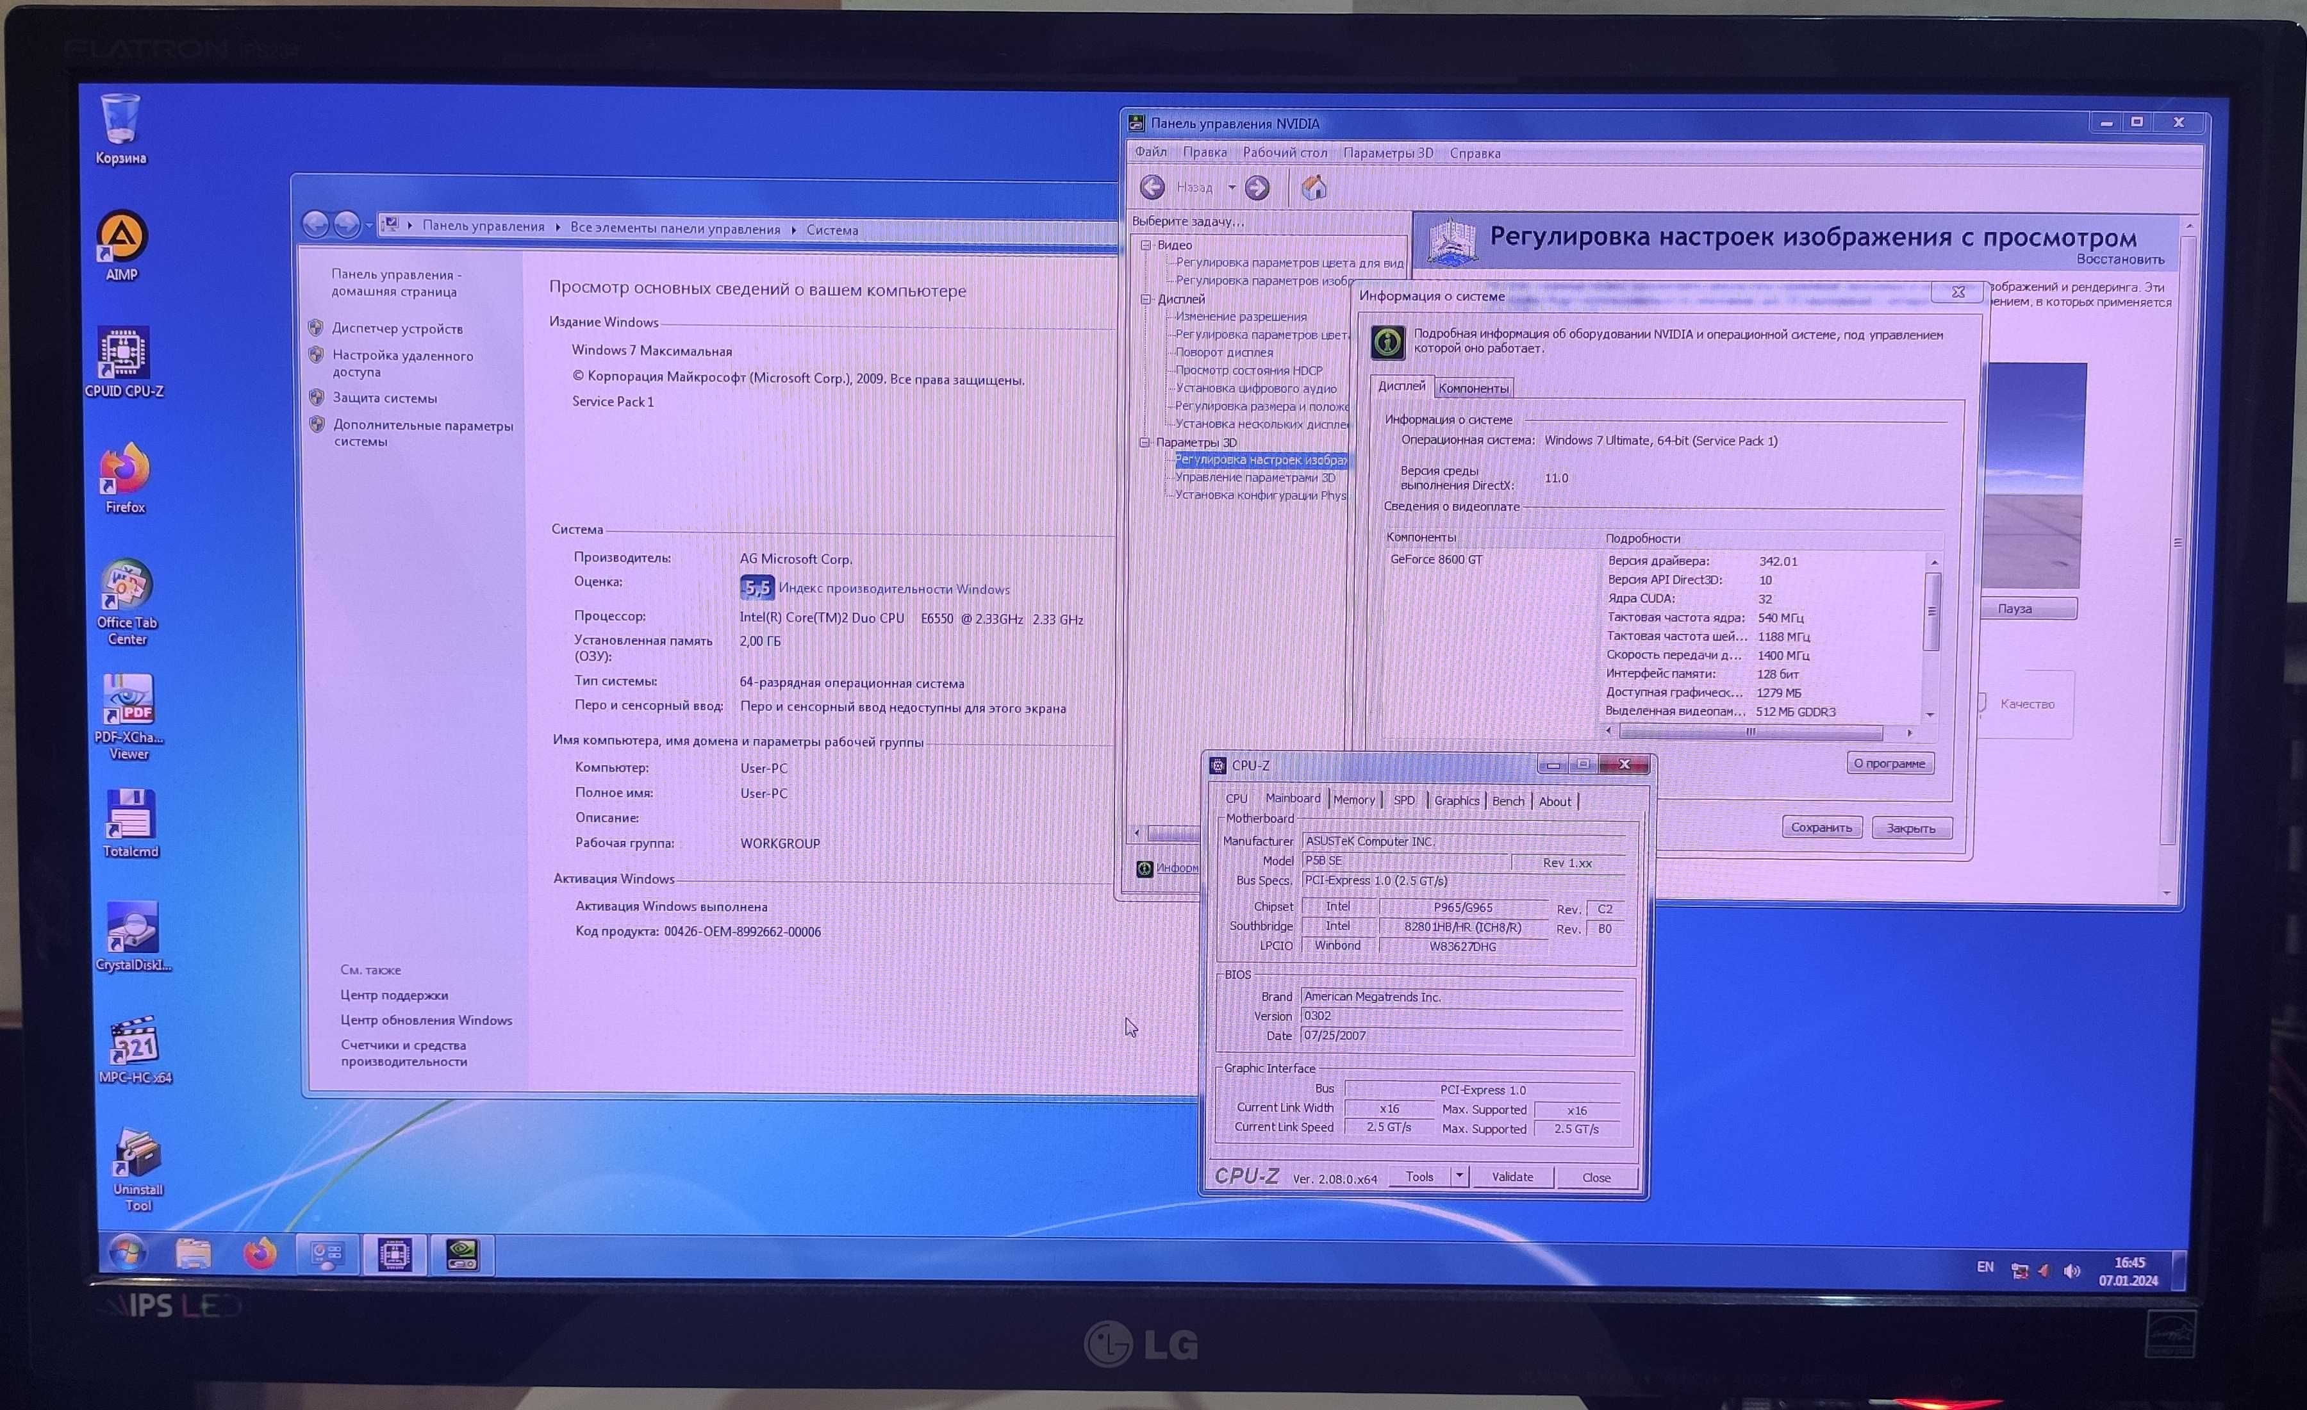Open CrystalDiskInfo desktop shortcut
Image resolution: width=2307 pixels, height=1410 pixels.
pyautogui.click(x=133, y=937)
